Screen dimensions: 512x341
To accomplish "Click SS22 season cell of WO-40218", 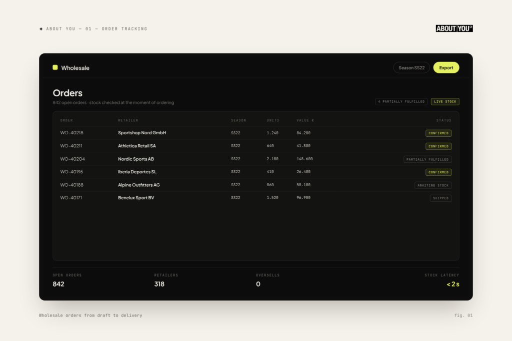I will click(235, 133).
